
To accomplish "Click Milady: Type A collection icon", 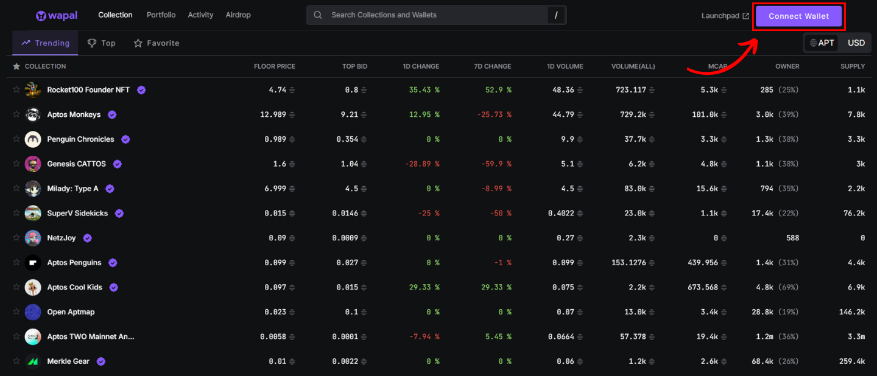I will 33,189.
